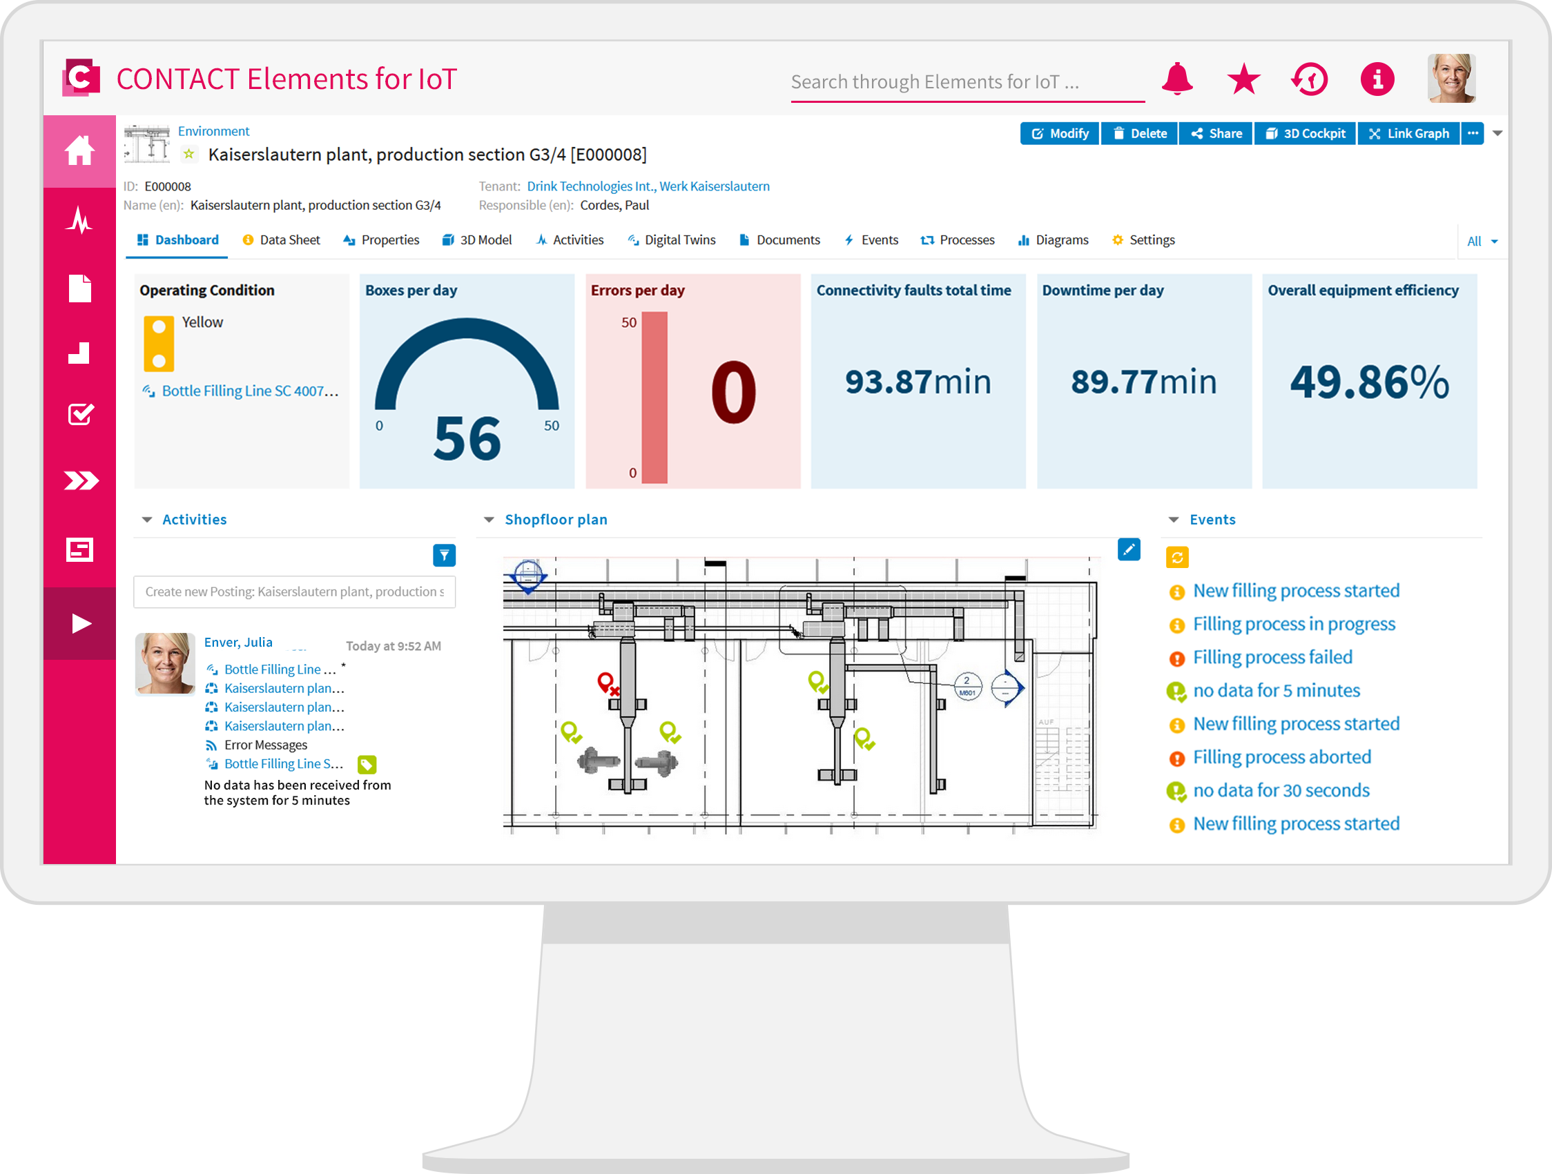Click red error marker on shopfloor plan
This screenshot has height=1174, width=1552.
tap(607, 683)
